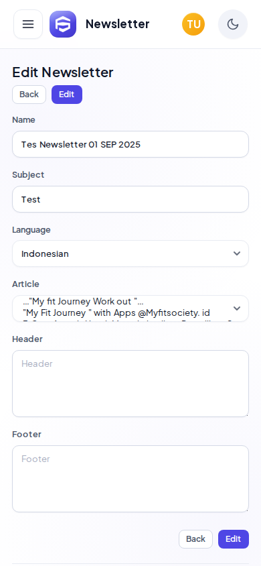Click the chevron arrow on Language dropdown
261x566 pixels.
tap(236, 253)
